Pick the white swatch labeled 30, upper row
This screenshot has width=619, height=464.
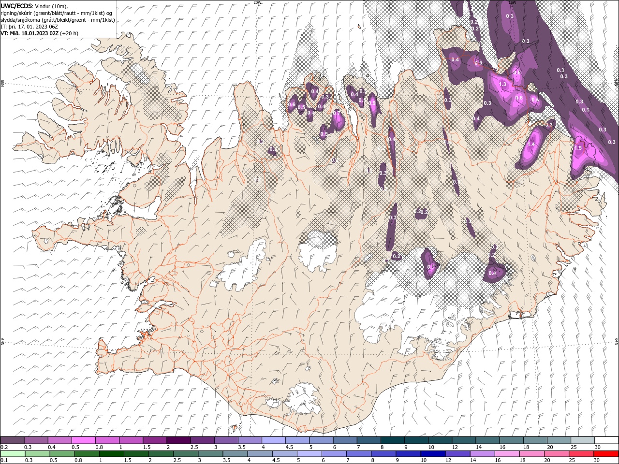[x=606, y=440]
